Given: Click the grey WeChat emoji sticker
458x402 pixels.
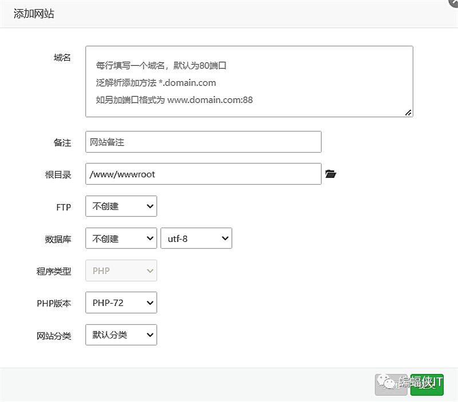Looking at the screenshot, I should tap(390, 385).
